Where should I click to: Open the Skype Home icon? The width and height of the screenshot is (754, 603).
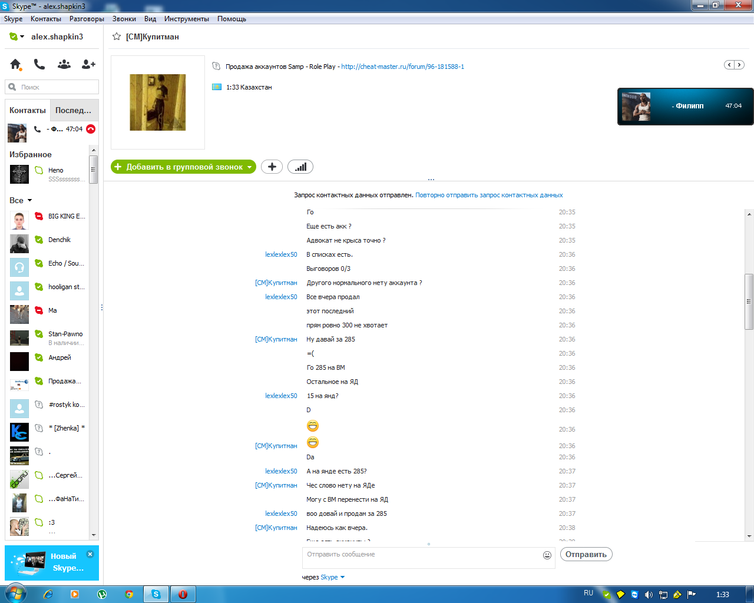pos(15,64)
